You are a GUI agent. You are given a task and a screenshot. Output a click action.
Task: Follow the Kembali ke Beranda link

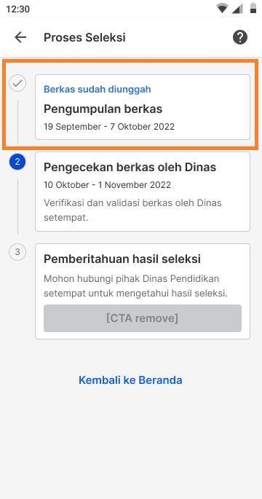pyautogui.click(x=130, y=380)
